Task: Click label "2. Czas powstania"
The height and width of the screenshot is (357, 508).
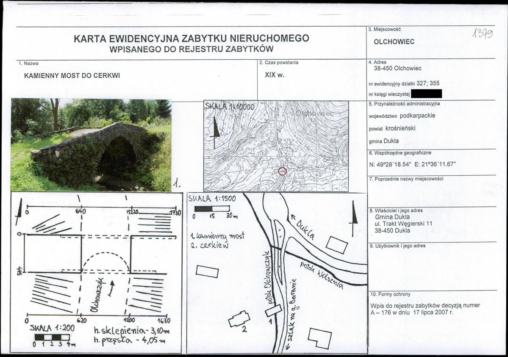Action: [x=279, y=63]
